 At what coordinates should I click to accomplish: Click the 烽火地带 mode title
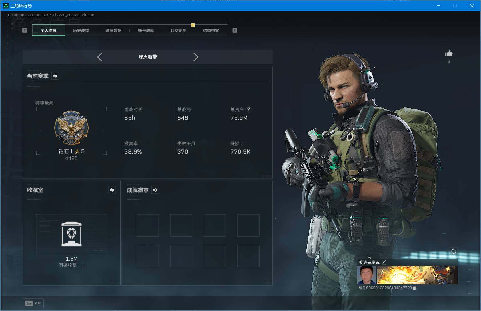[x=148, y=57]
